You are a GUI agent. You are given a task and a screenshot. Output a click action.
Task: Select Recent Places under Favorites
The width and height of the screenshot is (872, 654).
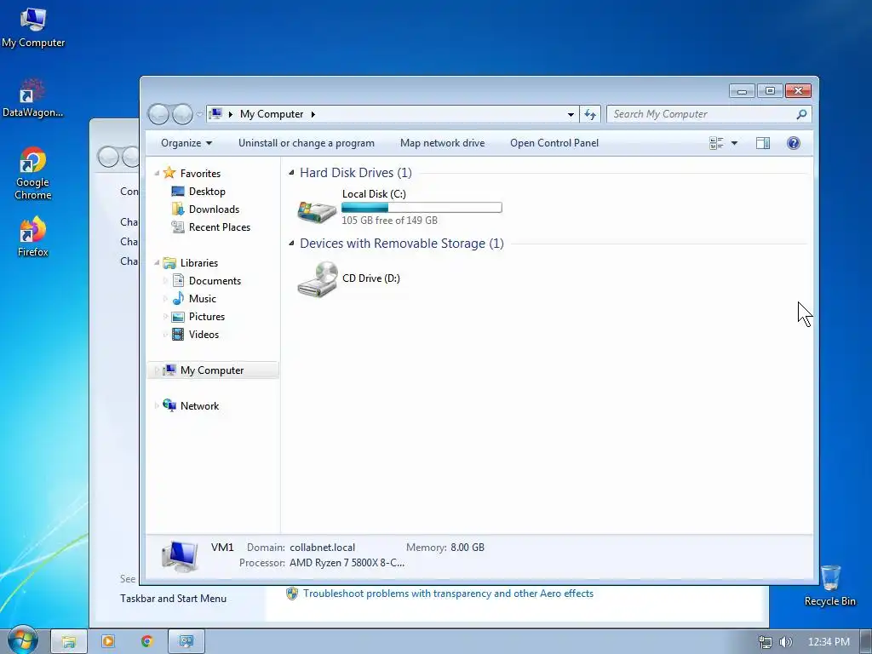pos(219,227)
